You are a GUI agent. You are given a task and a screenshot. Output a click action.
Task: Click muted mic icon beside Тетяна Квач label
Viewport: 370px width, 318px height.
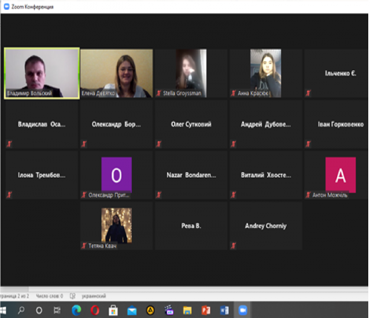pyautogui.click(x=84, y=246)
